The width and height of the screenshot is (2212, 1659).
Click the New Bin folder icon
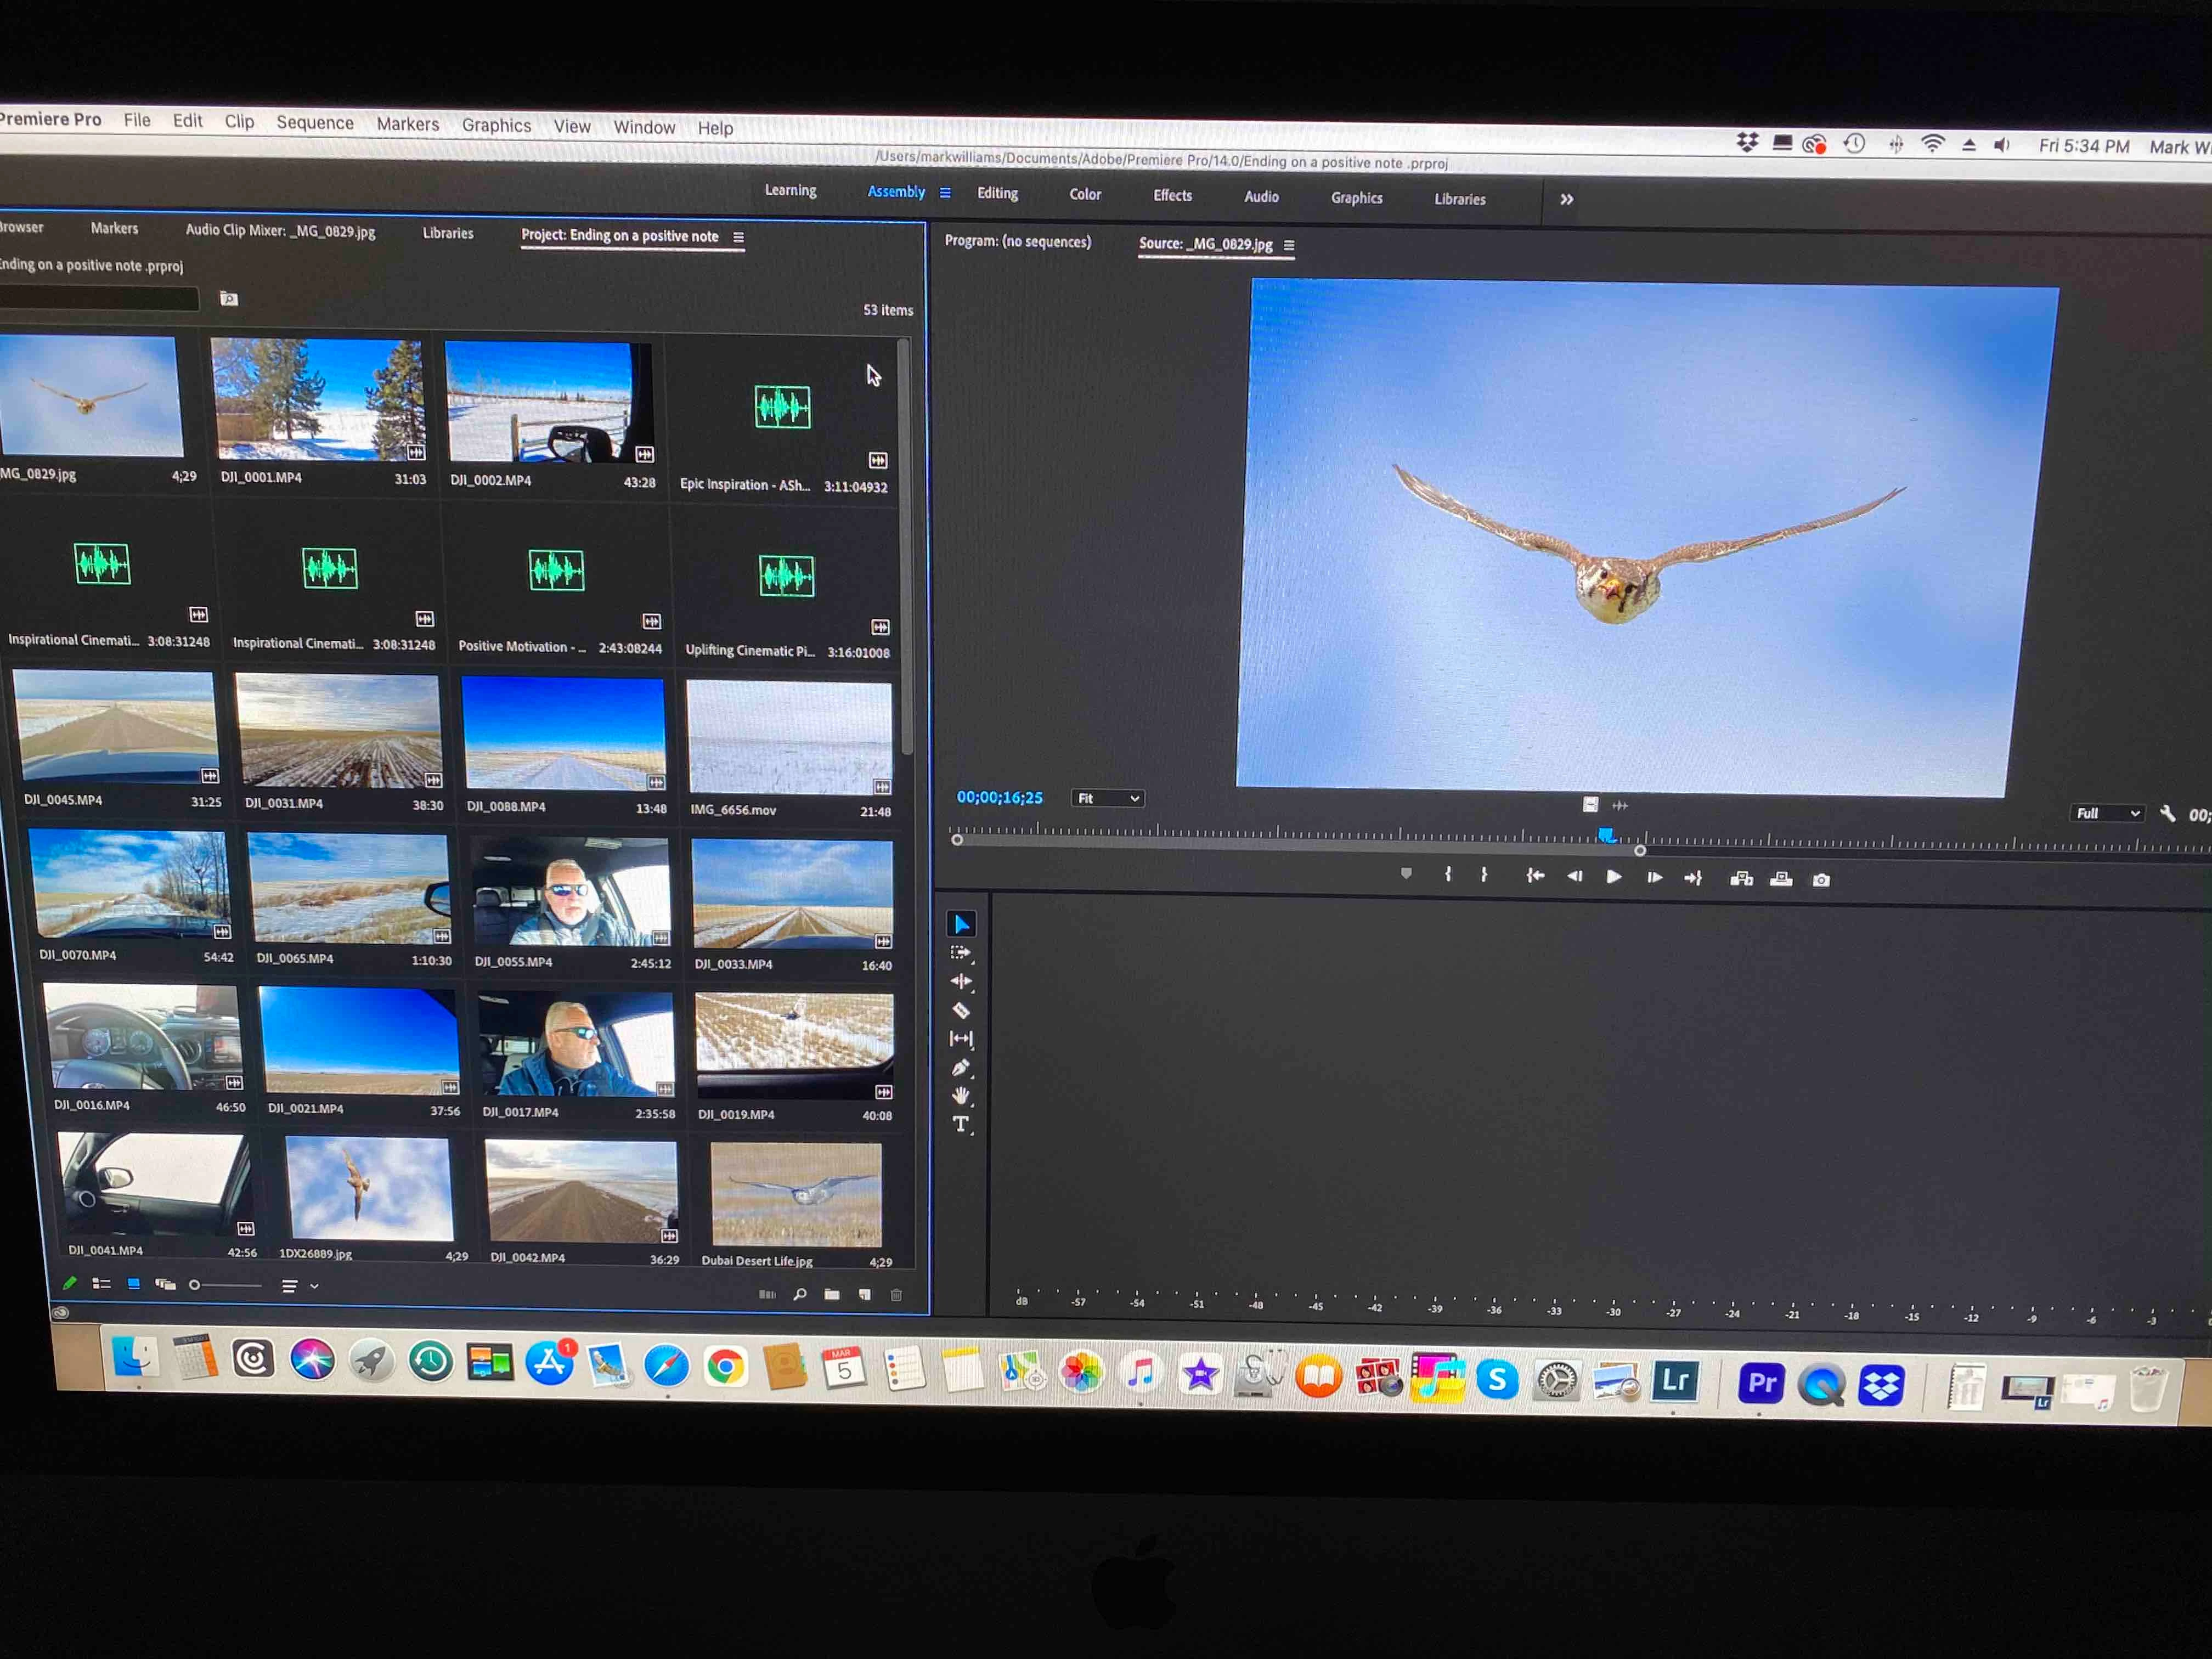tap(832, 1294)
